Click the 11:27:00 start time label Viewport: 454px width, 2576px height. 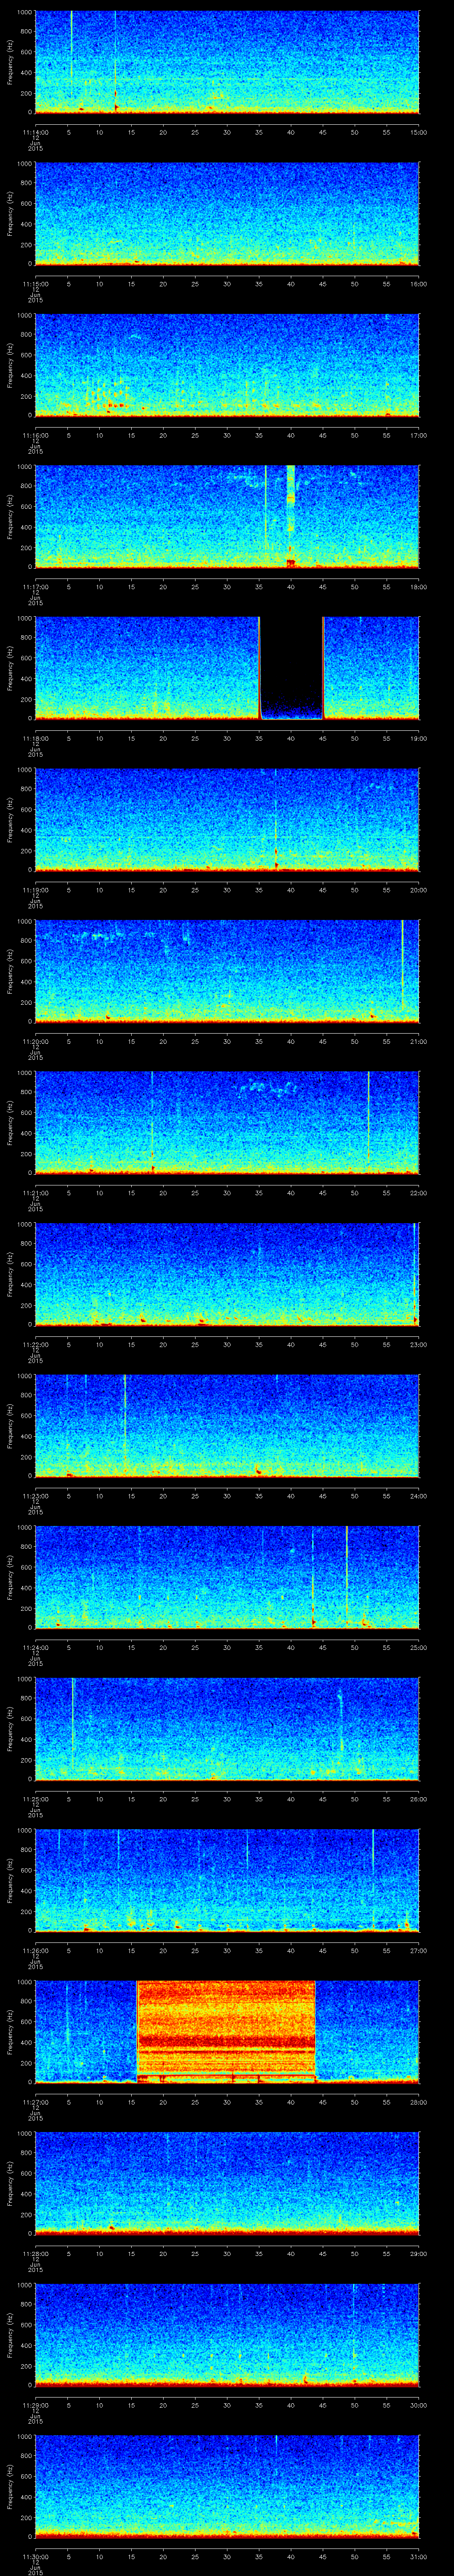click(35, 2102)
